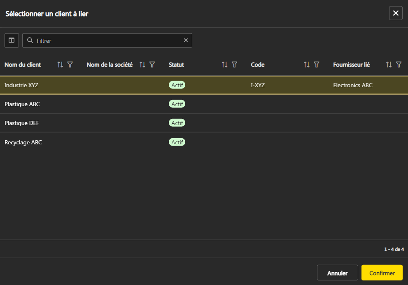Open filter for Fournisseur lié column

tap(399, 65)
